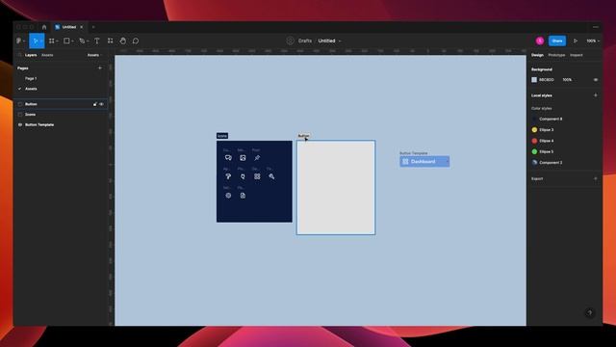Select the Page 1 page

click(31, 79)
